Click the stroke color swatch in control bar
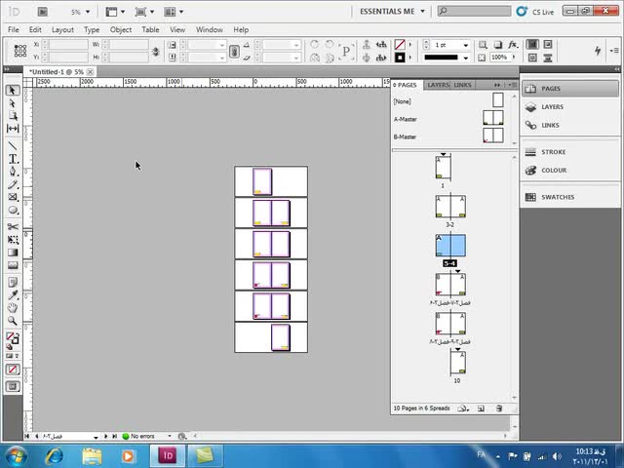624x468 pixels. pyautogui.click(x=400, y=58)
